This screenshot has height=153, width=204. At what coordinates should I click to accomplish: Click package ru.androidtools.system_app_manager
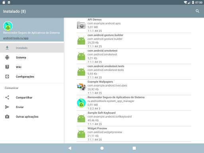pos(111,101)
